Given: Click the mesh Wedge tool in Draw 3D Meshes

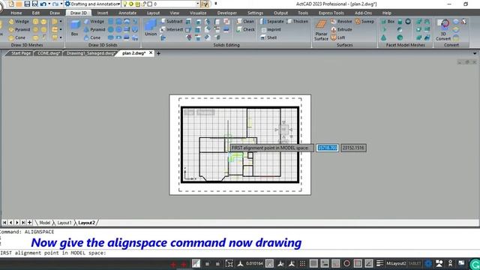Looking at the screenshot, I should click(19, 22).
